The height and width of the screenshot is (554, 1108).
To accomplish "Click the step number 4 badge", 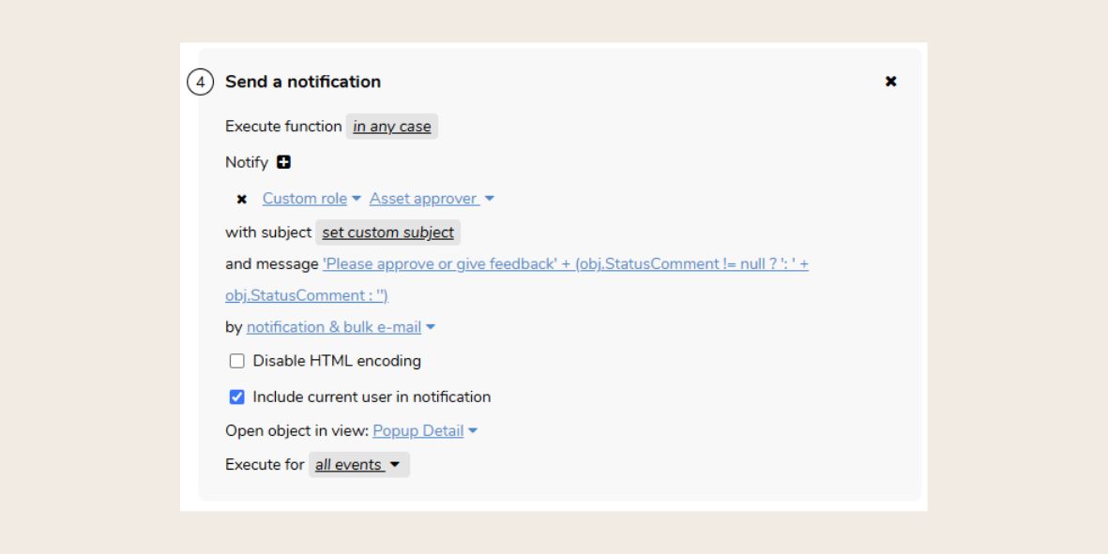I will pyautogui.click(x=199, y=82).
